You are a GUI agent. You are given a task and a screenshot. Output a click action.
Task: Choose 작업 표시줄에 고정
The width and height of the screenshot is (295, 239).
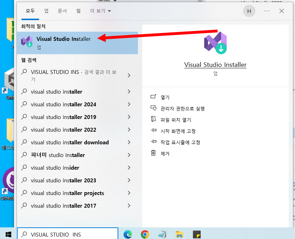(x=180, y=142)
